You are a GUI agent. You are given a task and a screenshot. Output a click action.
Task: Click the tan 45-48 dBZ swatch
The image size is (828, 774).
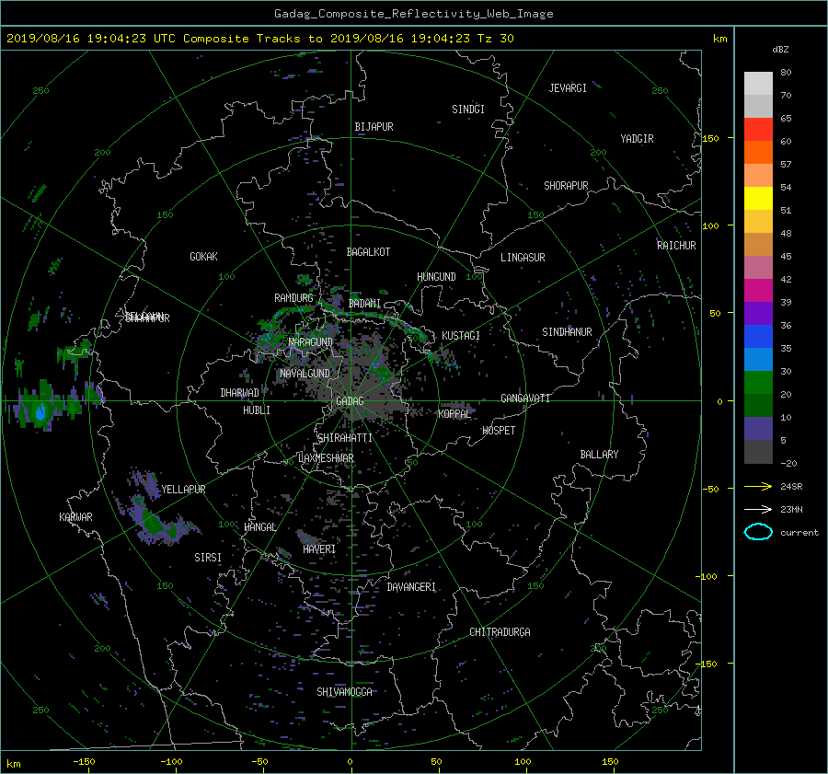coord(758,244)
